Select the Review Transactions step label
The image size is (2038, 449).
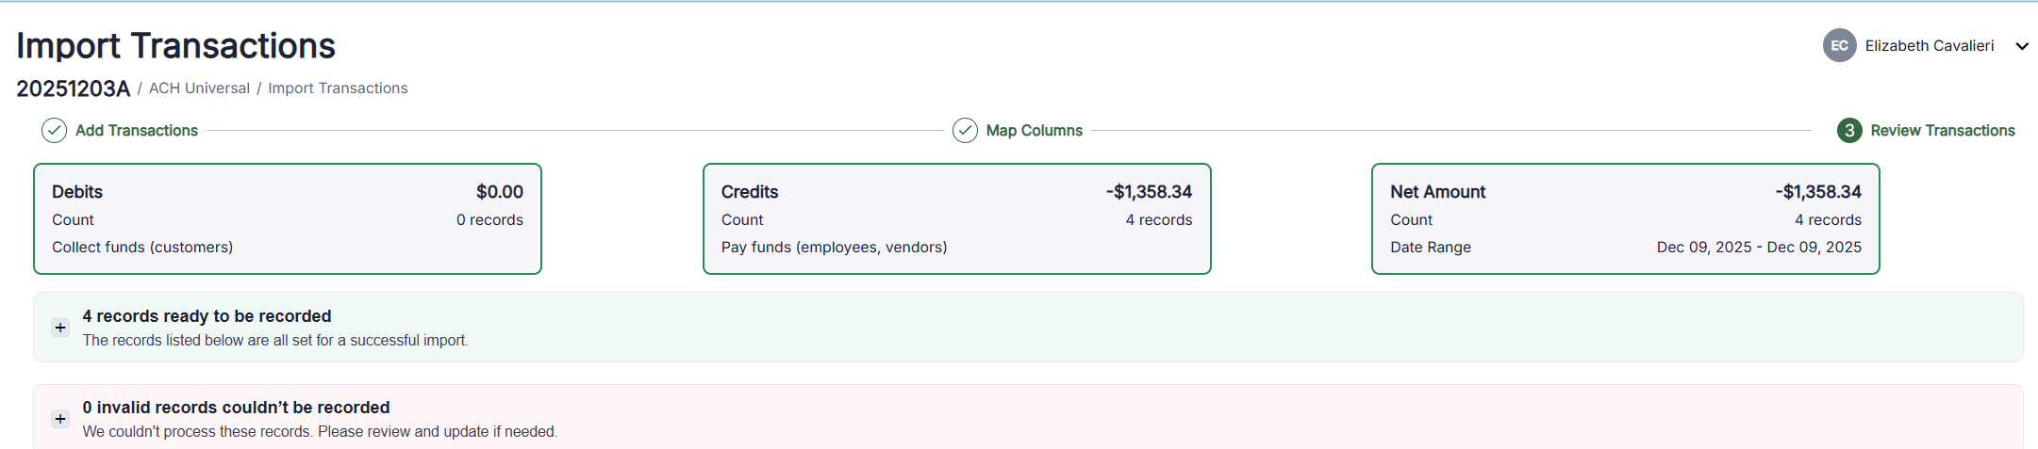[1942, 131]
